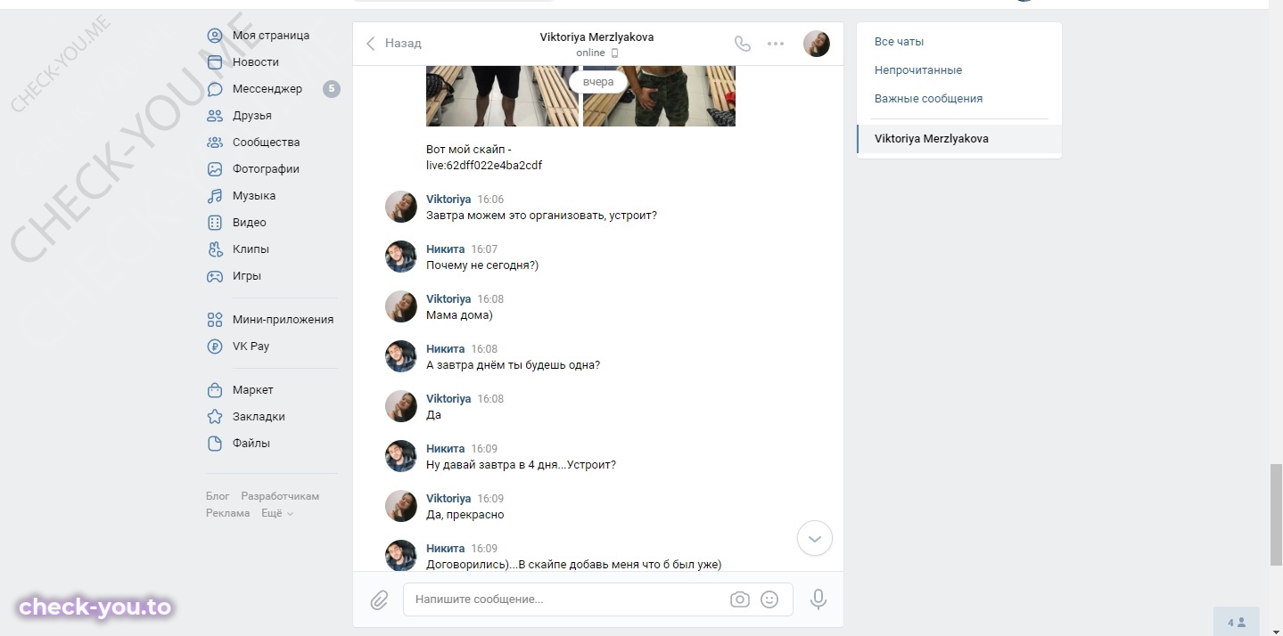Click sender name Никита at 16:07
Viewport: 1283px width, 636px height.
(446, 249)
